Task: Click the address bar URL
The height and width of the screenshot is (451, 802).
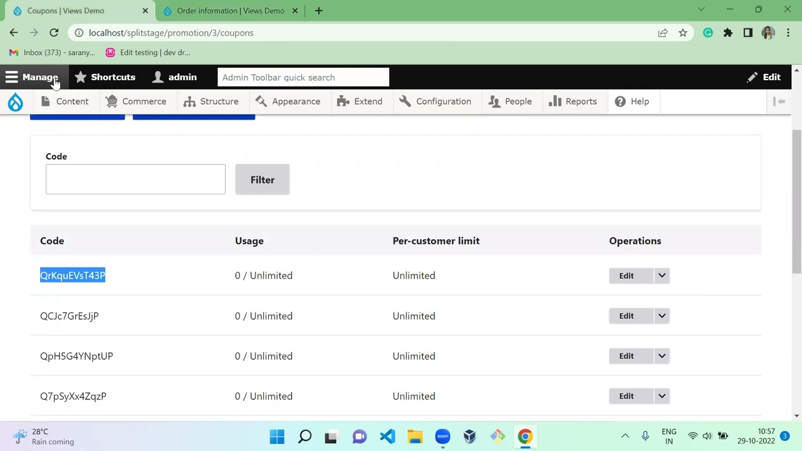Action: click(171, 33)
